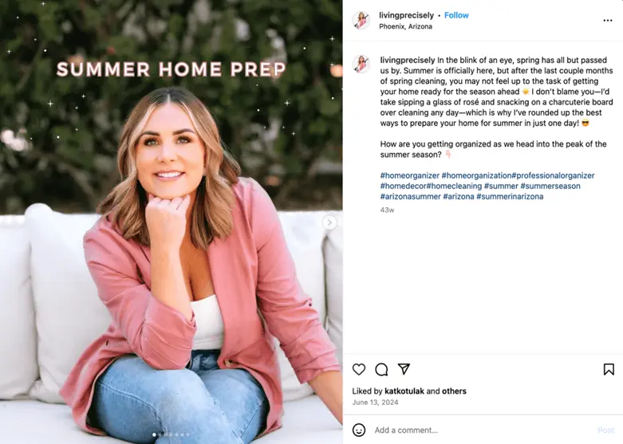Open more options three-dot menu
The image size is (623, 444).
[x=608, y=20]
